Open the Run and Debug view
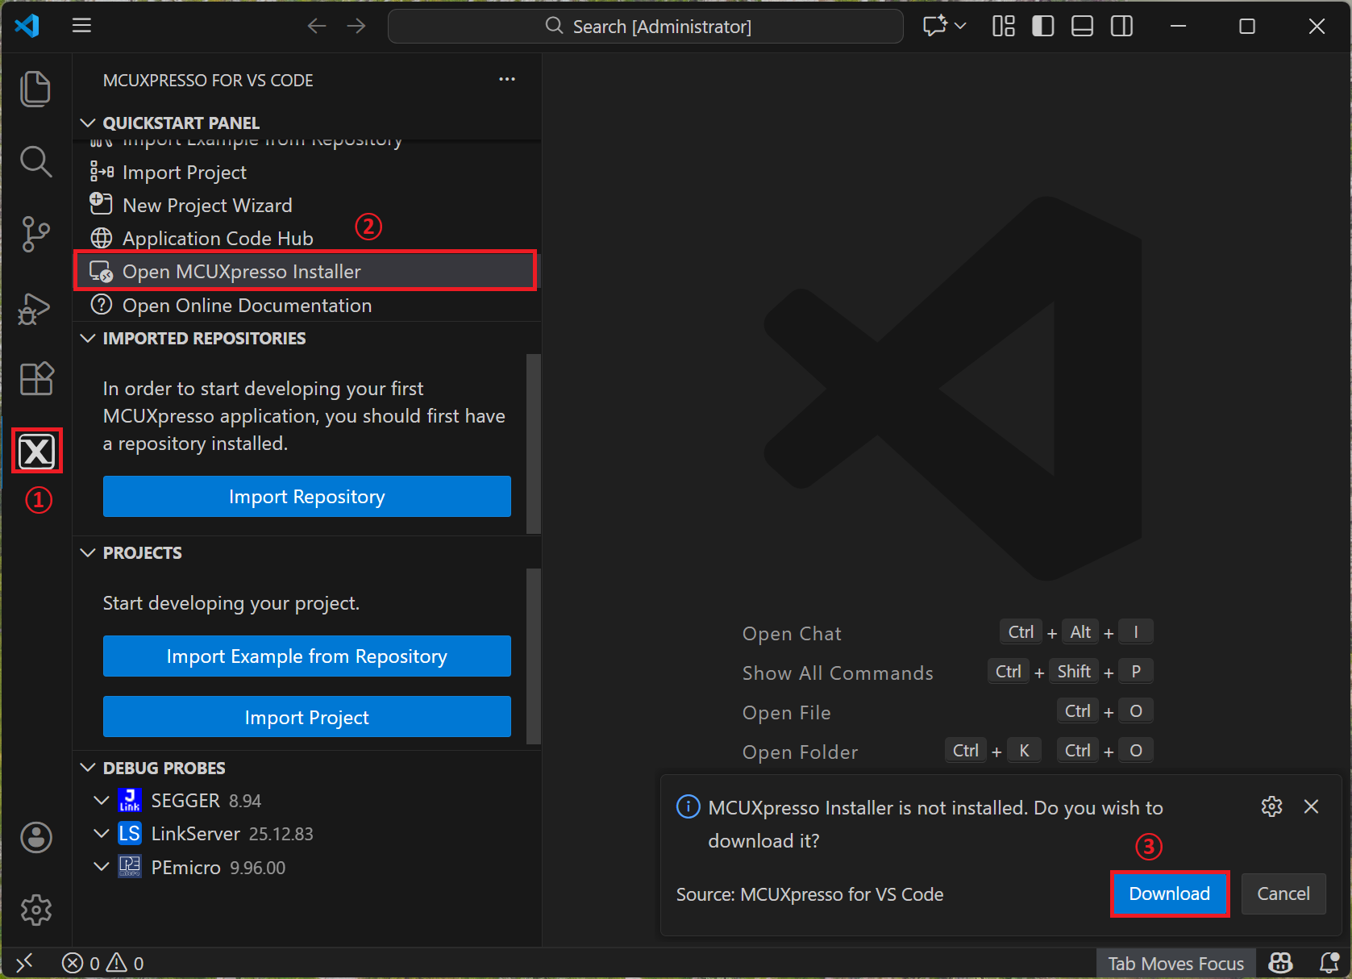Image resolution: width=1352 pixels, height=979 pixels. coord(35,308)
